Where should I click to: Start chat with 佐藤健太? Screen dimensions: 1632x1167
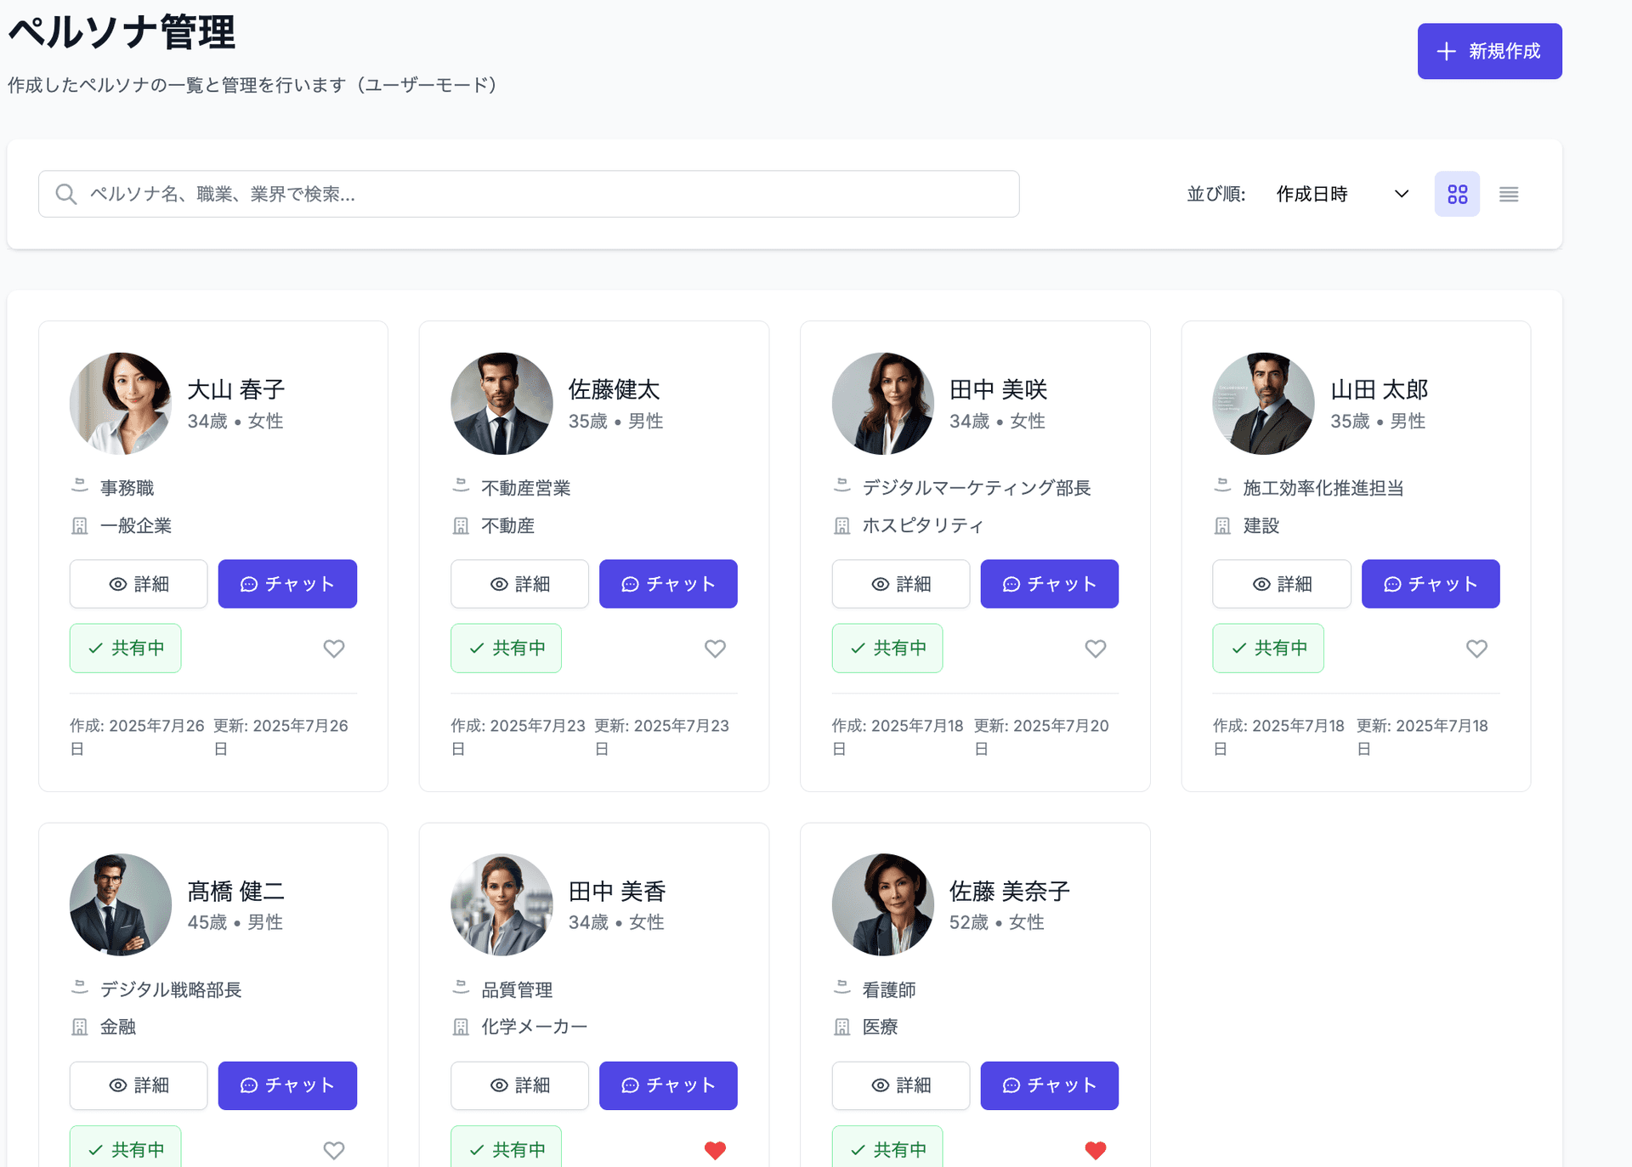coord(668,584)
